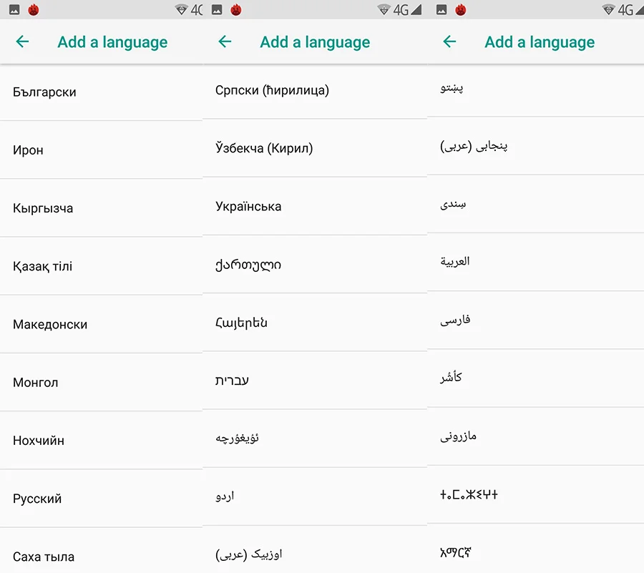Select Български language

point(101,92)
